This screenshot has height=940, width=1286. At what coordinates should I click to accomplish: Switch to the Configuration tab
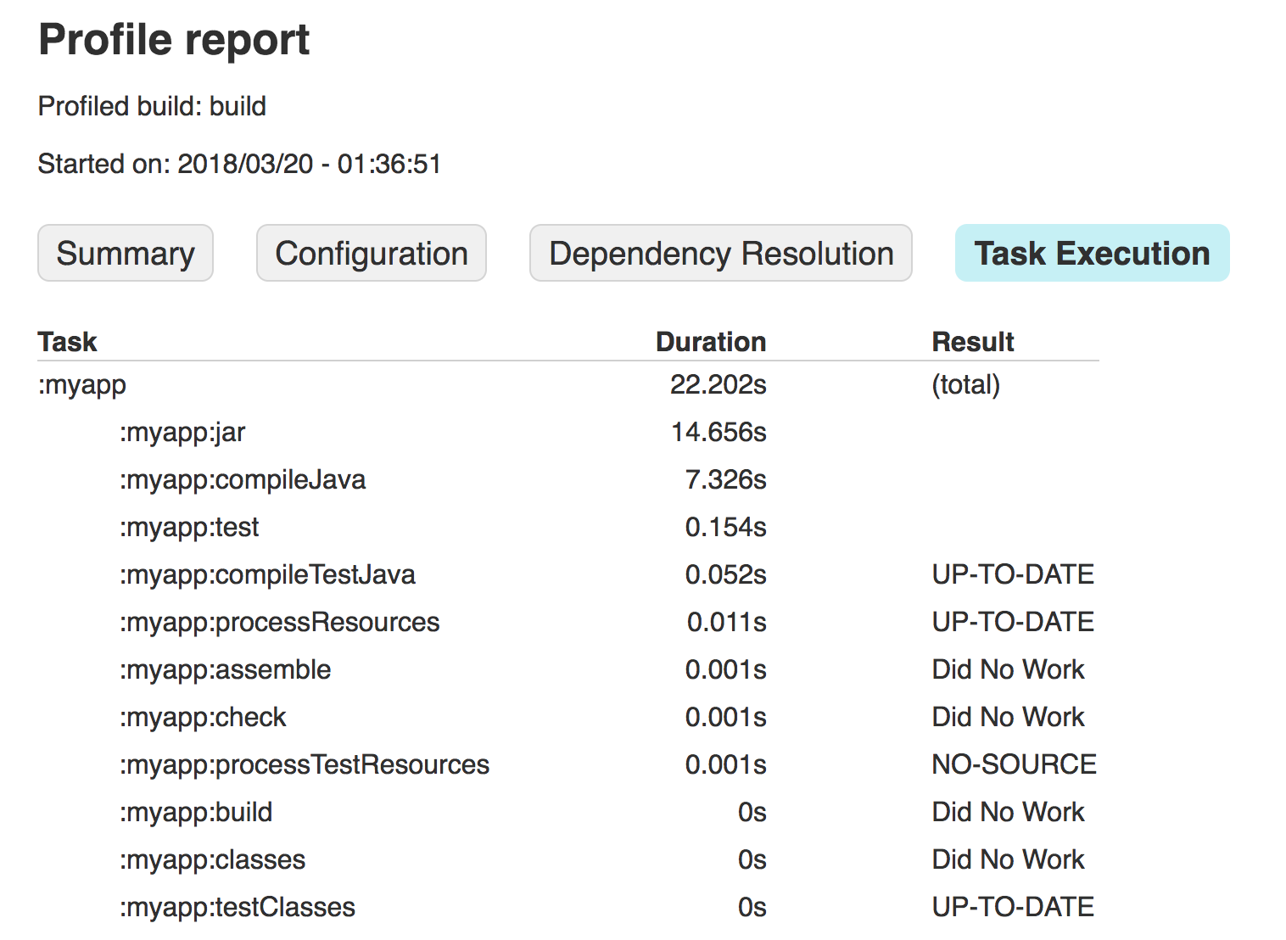[x=372, y=253]
